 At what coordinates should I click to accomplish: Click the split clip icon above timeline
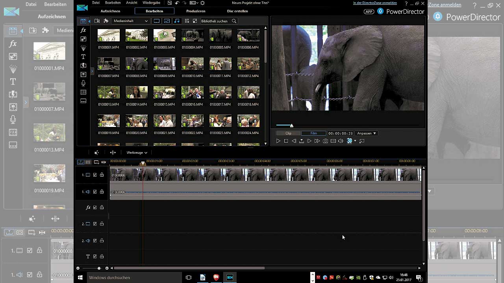113,153
